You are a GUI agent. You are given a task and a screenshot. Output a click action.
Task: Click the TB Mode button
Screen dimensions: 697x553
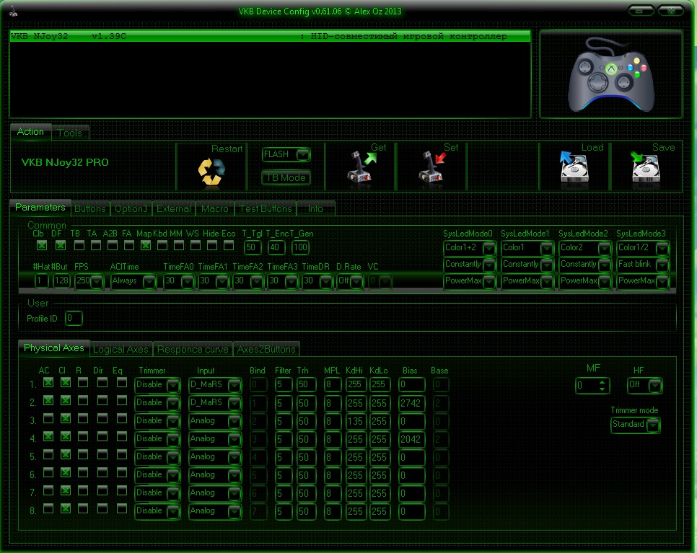(x=286, y=177)
